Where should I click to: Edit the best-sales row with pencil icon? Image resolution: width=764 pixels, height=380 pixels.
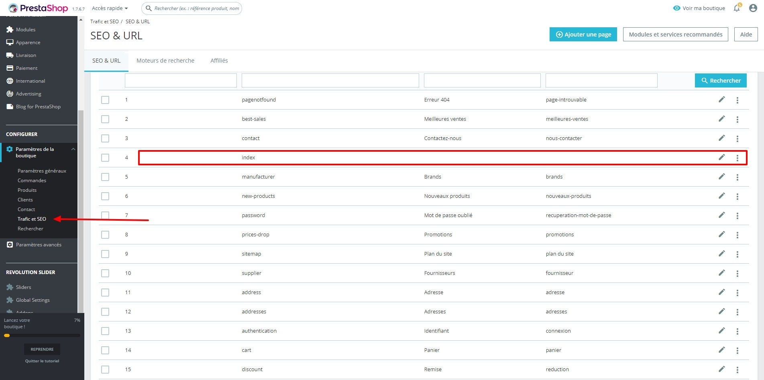pos(721,119)
